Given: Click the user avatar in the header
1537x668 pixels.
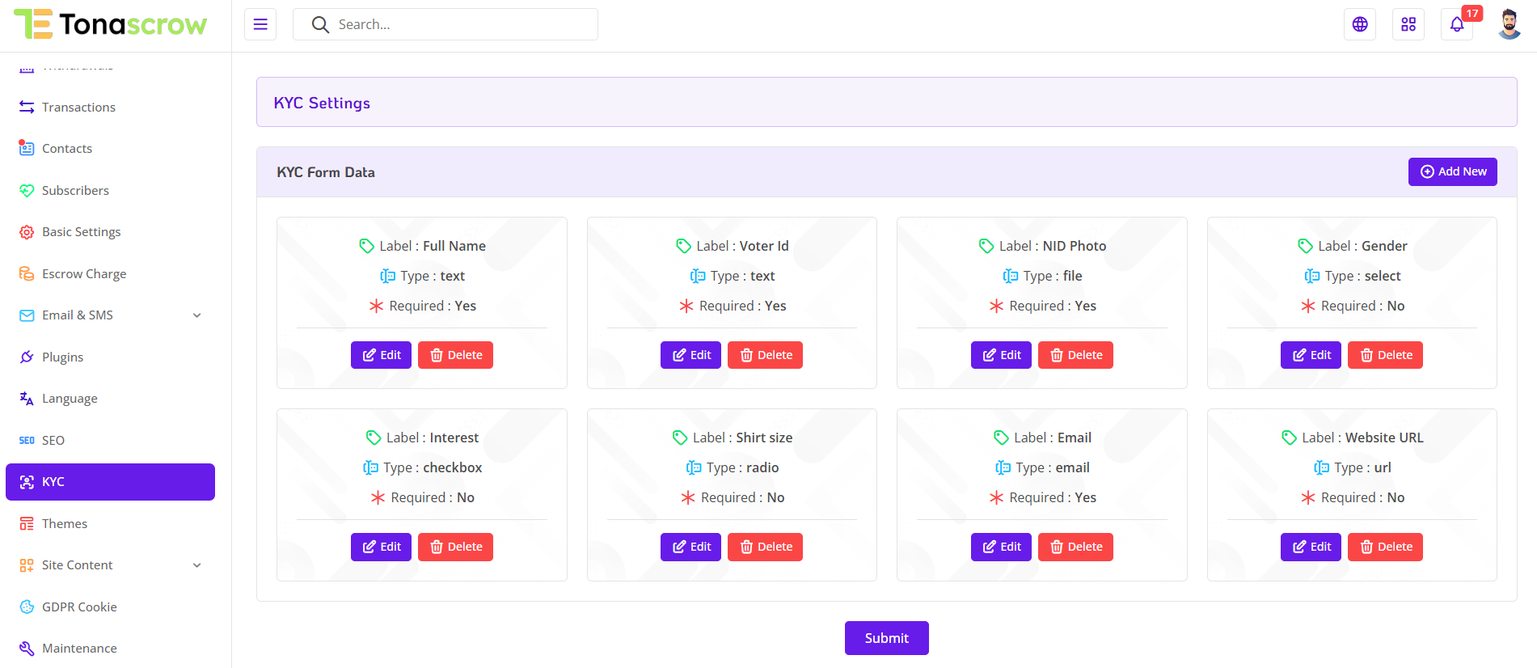Looking at the screenshot, I should pos(1509,24).
